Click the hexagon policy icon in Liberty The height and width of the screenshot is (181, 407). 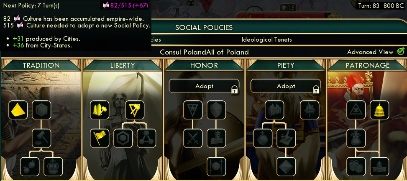123,138
